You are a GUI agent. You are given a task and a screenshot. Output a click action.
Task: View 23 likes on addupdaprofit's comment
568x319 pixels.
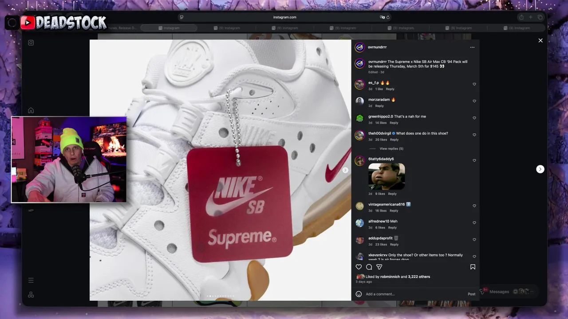[x=381, y=245]
